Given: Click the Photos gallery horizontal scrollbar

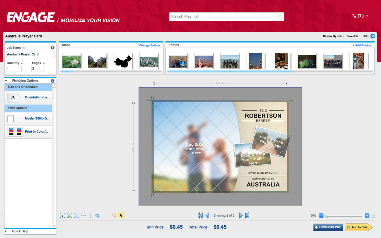Looking at the screenshot, I should [x=270, y=72].
